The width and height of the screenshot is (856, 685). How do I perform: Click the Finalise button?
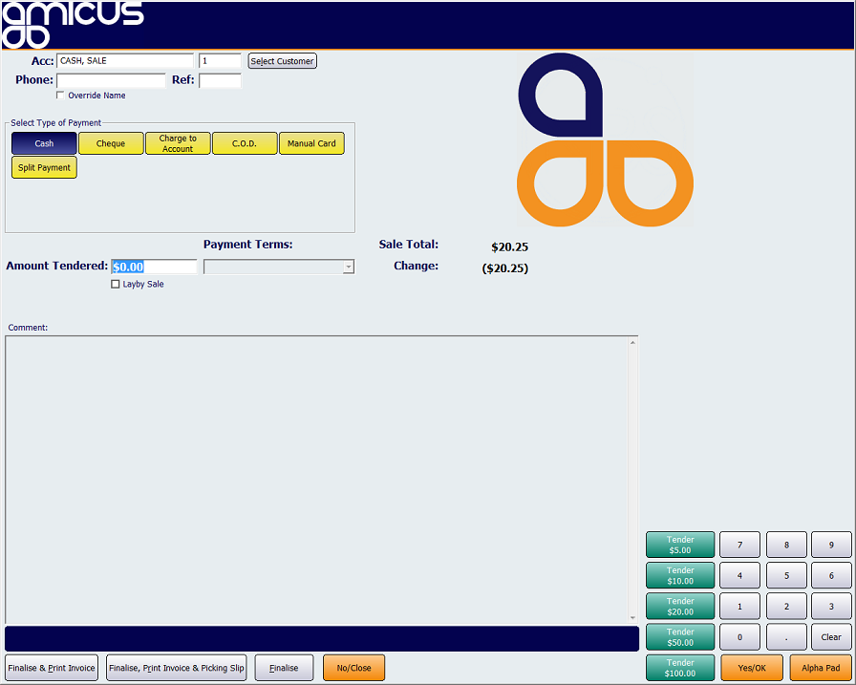284,668
